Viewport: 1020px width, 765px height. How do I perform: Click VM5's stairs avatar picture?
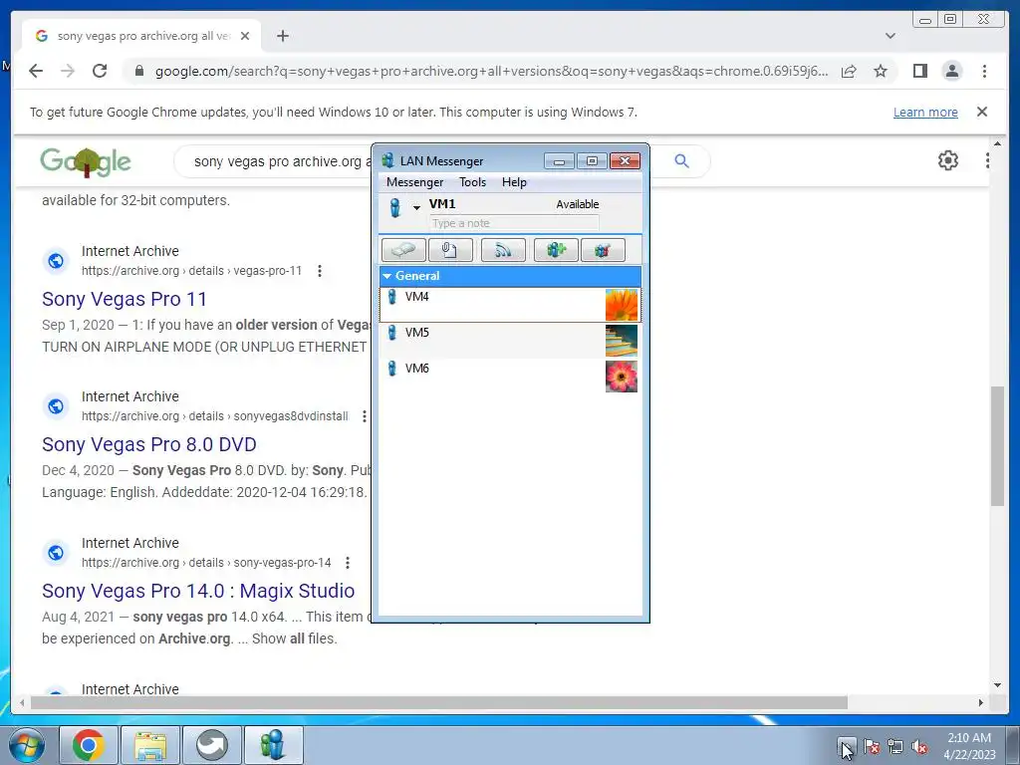622,341
